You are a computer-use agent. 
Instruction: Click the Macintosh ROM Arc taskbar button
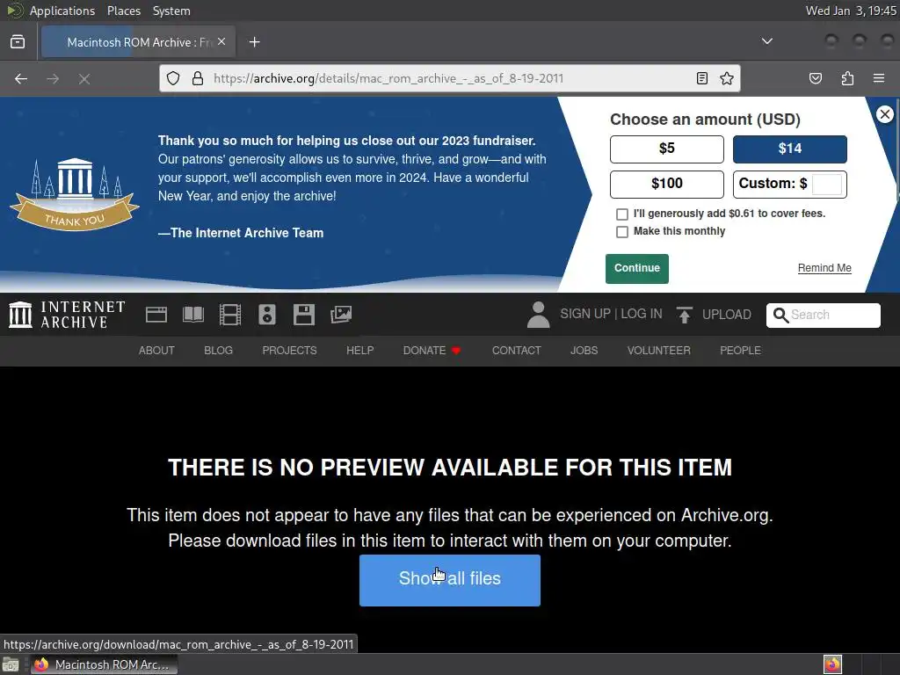104,664
